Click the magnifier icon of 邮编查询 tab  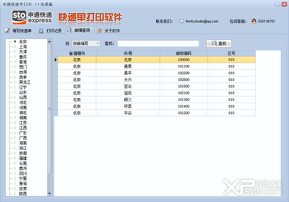tap(69, 30)
